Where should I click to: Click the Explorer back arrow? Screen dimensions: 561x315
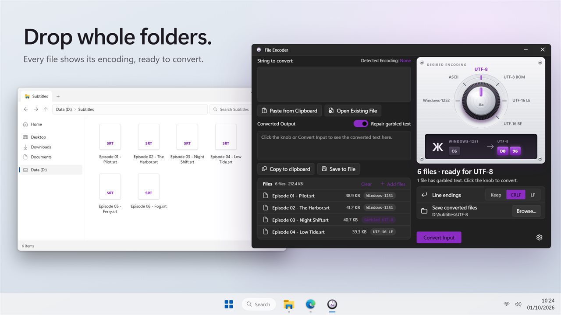click(26, 109)
